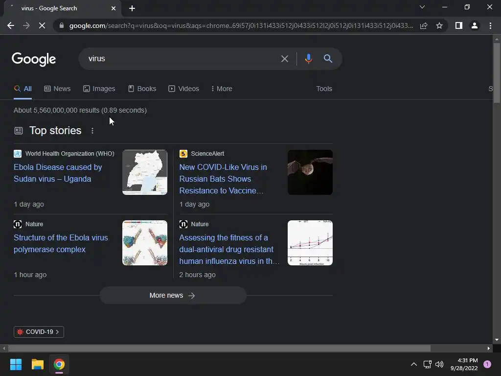Open the Chrome profile menu
Image resolution: width=501 pixels, height=376 pixels.
pyautogui.click(x=475, y=25)
